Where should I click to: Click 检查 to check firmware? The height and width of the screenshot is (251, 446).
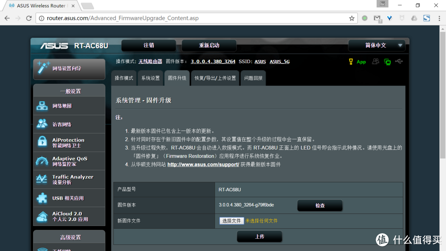point(320,206)
